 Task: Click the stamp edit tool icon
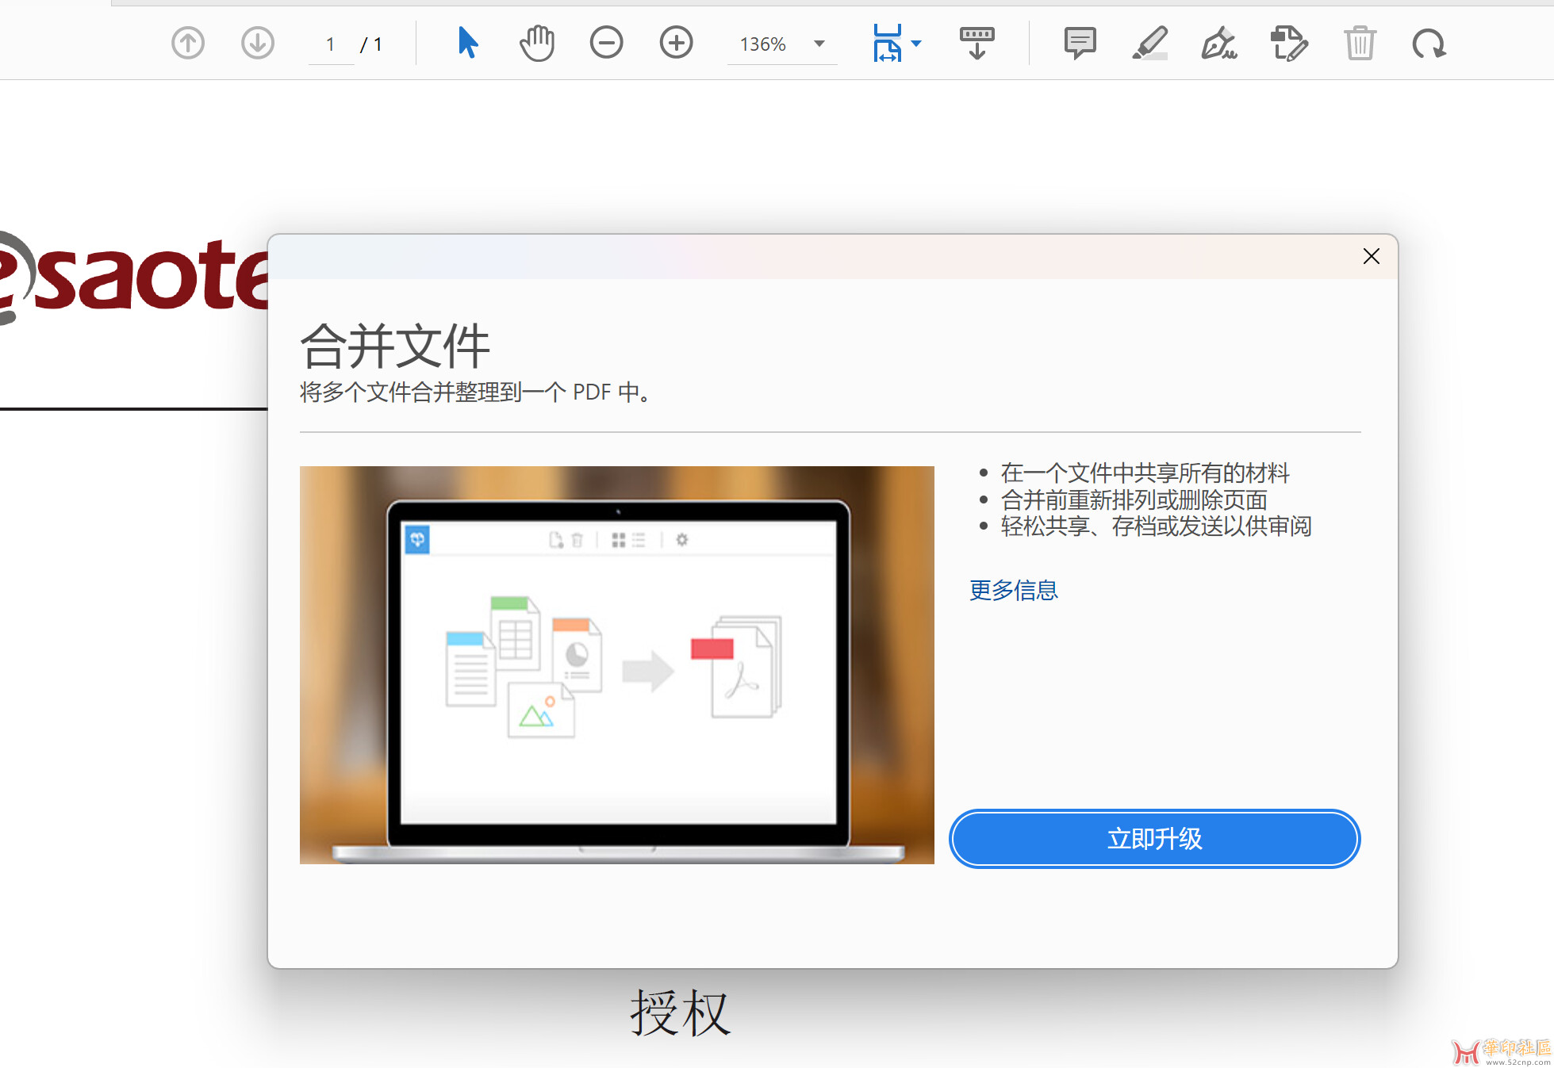point(1289,43)
